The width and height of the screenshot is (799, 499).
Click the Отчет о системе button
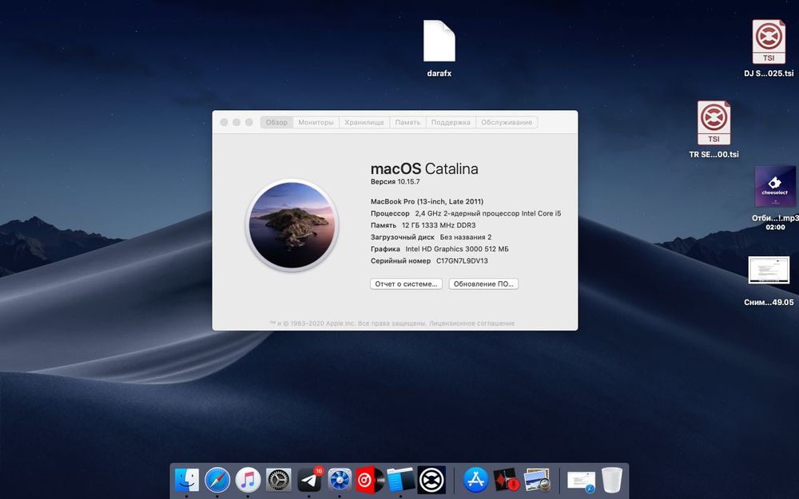[406, 283]
